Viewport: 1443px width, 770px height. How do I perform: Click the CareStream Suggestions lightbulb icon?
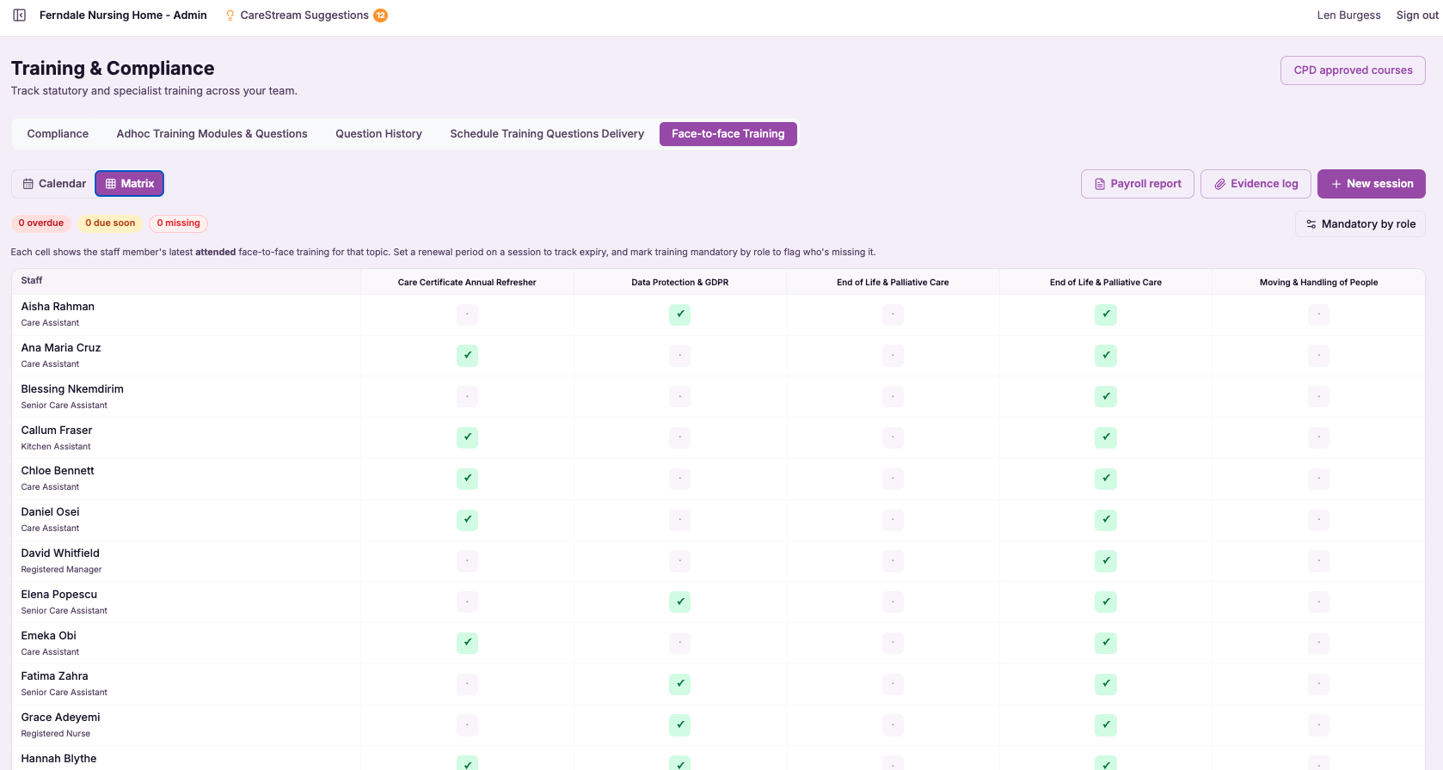[x=230, y=15]
